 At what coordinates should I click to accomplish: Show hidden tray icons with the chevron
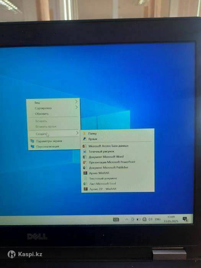(127, 219)
